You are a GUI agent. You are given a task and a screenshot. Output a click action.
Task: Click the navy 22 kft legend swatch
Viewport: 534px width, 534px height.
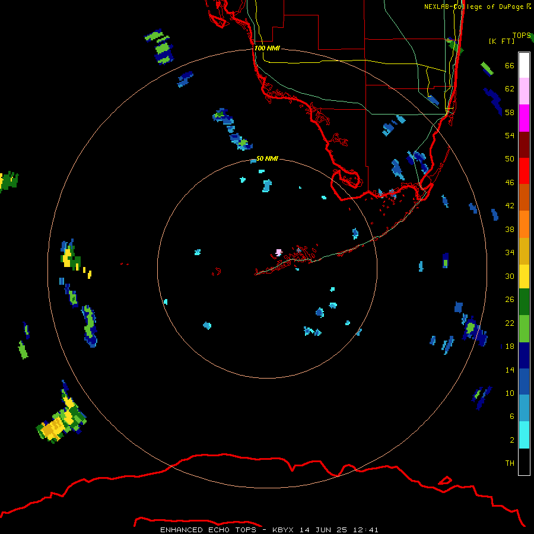point(524,355)
